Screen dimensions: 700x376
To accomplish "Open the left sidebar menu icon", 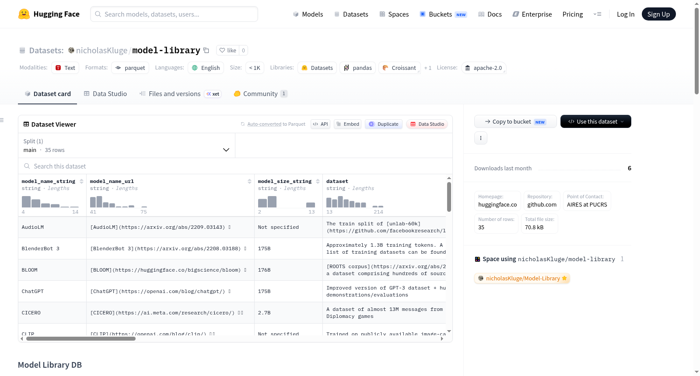I will tap(2, 120).
